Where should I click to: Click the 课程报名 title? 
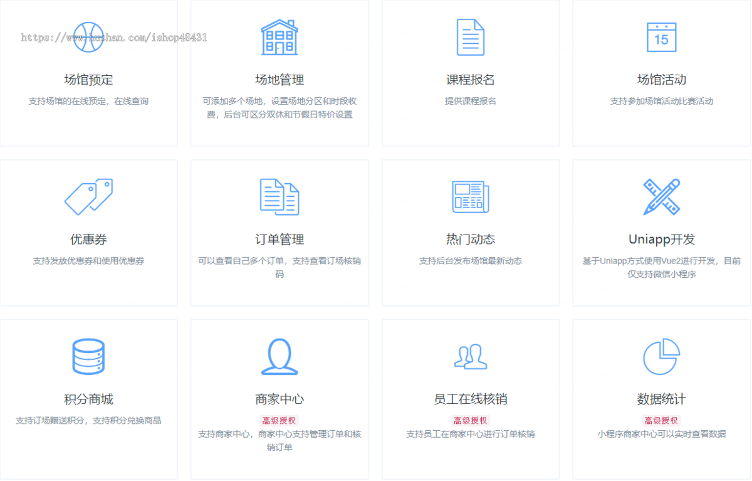tap(471, 80)
